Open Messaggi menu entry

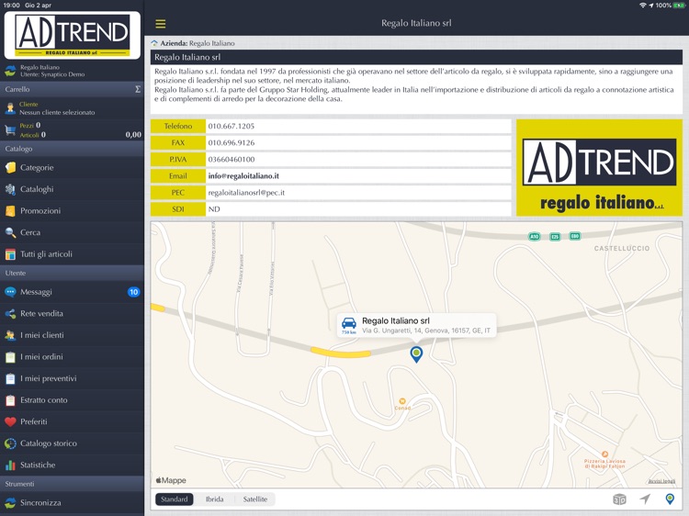(x=72, y=292)
